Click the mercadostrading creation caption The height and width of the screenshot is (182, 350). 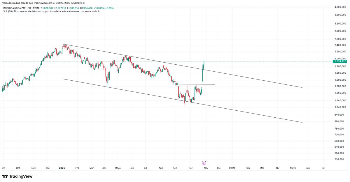coord(43,3)
